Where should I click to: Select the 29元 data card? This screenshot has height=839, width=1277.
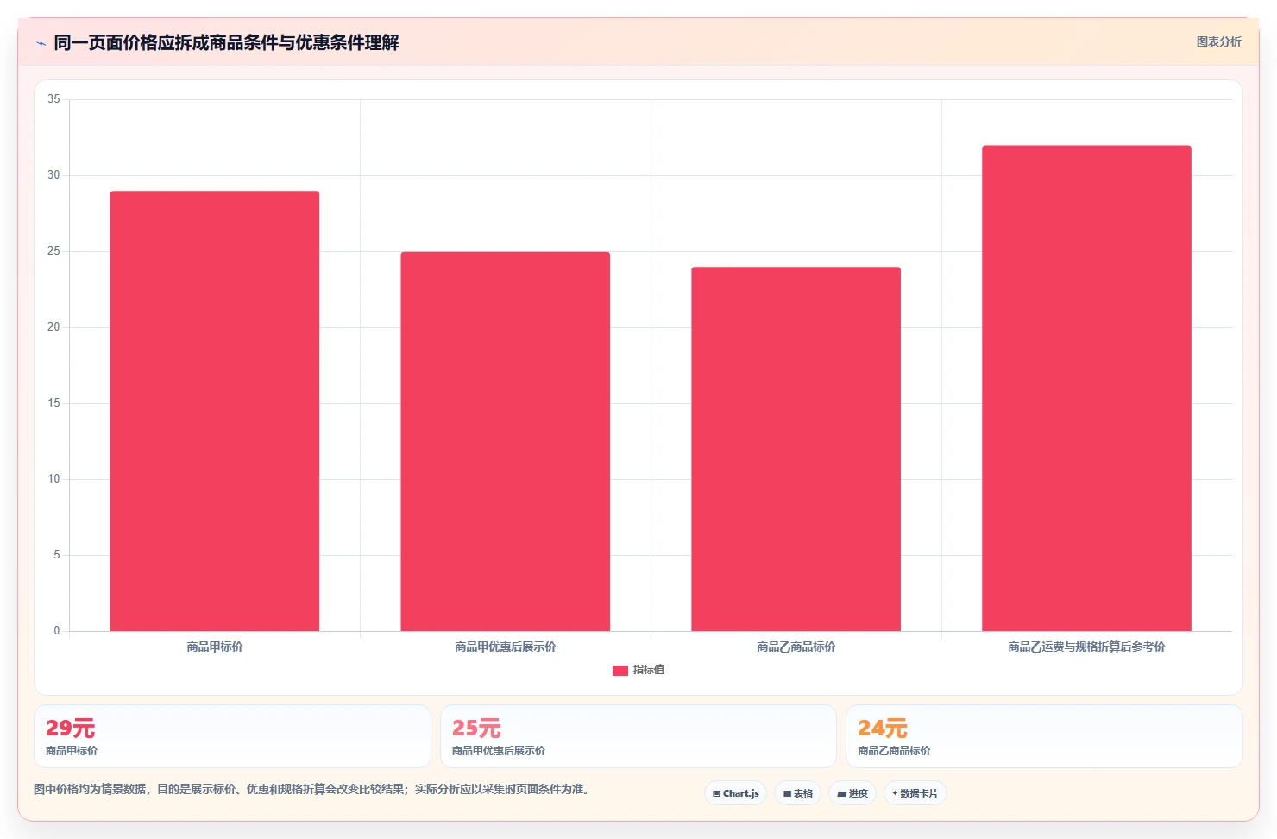click(x=232, y=736)
